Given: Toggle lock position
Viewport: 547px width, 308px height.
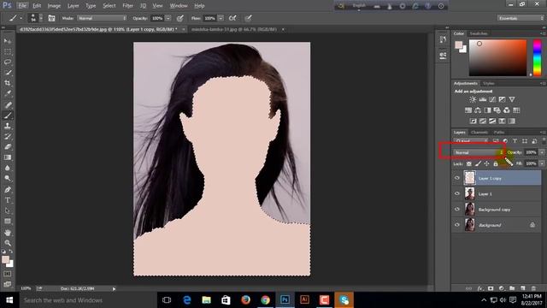Looking at the screenshot, I should coord(486,163).
